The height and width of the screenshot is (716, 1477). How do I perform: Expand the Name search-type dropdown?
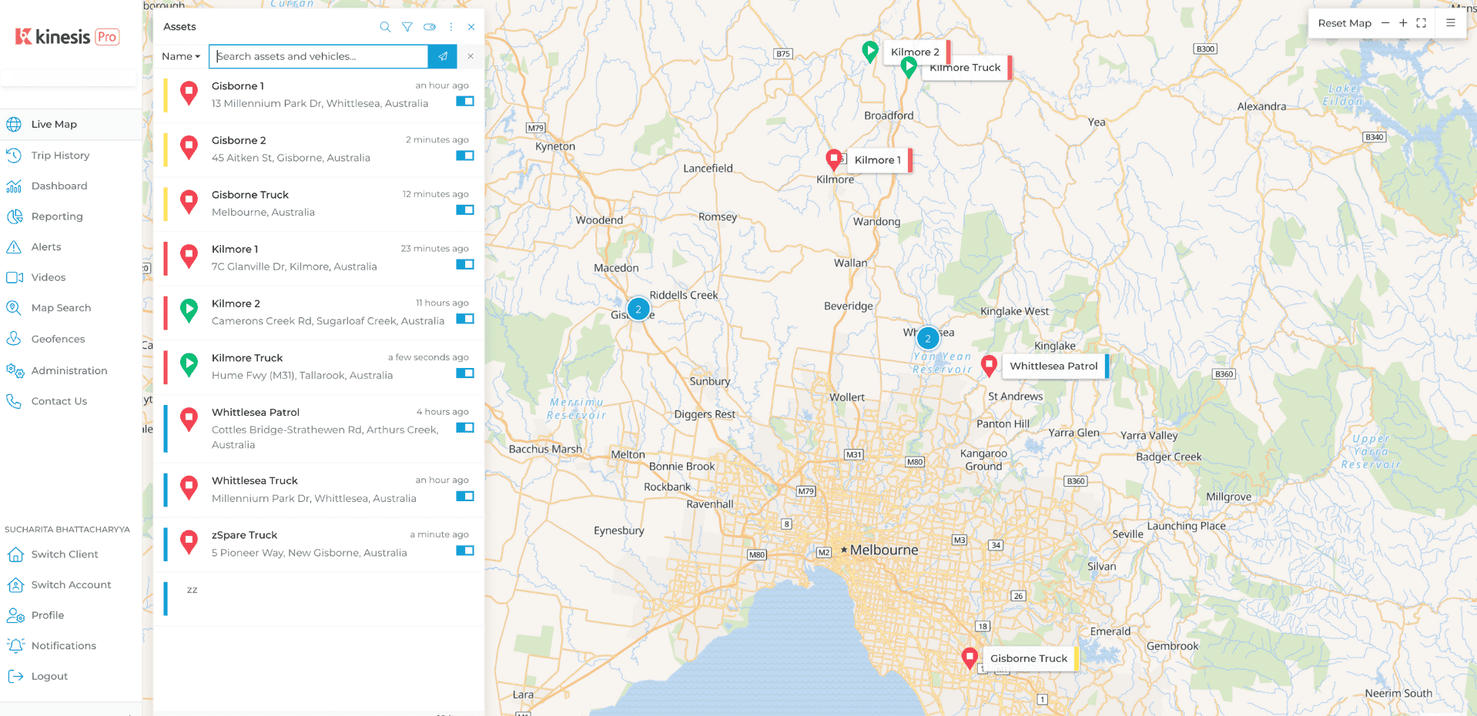click(181, 56)
